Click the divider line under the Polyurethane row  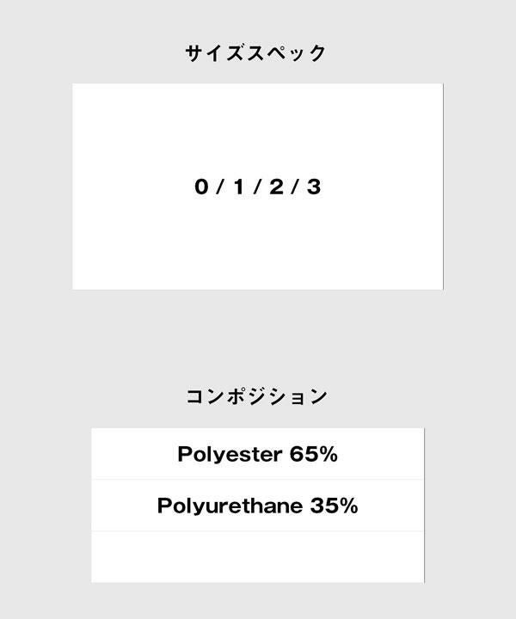click(x=258, y=531)
